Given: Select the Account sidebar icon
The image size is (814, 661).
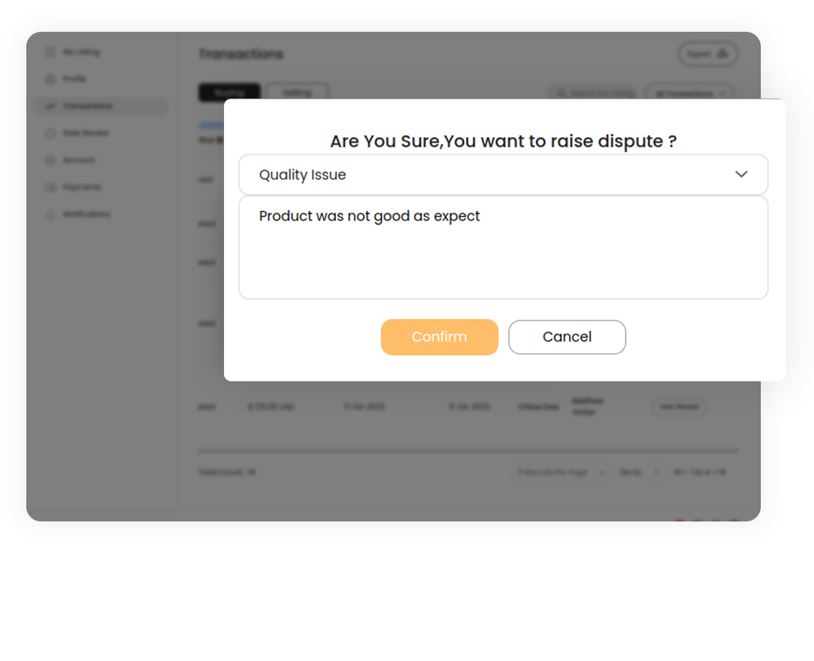Looking at the screenshot, I should click(51, 160).
